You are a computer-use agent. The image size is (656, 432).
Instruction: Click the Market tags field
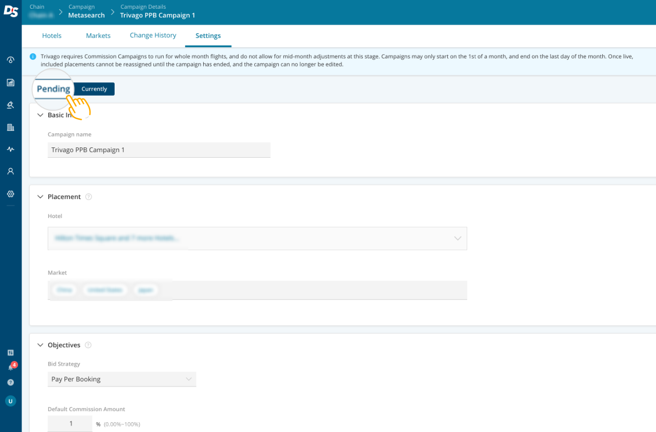click(x=257, y=290)
